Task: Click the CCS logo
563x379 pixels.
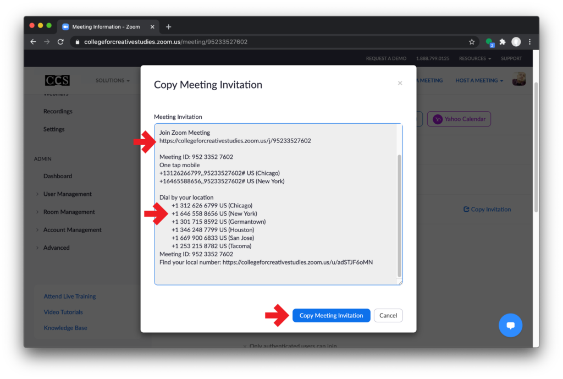Action: [x=56, y=80]
